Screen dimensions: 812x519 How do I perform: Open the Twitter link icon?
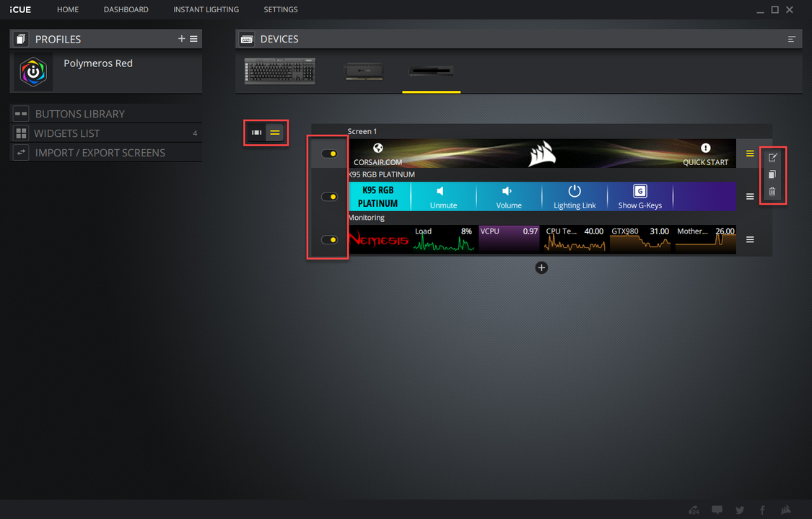(740, 510)
